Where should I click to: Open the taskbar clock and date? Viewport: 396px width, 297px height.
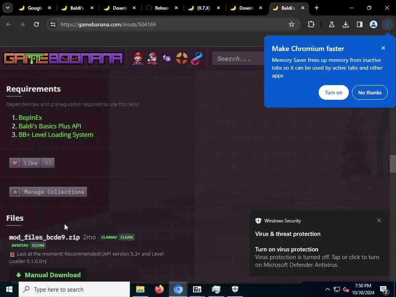pos(363,289)
